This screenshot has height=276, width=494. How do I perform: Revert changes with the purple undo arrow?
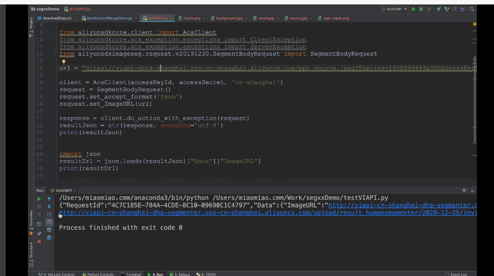click(462, 9)
